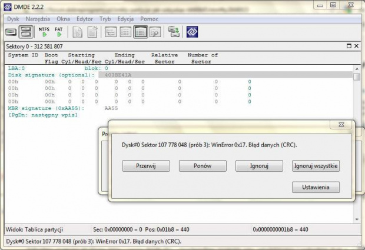Viewport: 365px width, 250px height.
Task: Open the Tryb menu
Action: tap(105, 19)
